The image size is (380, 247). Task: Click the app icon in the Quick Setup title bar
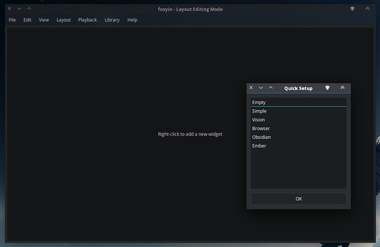[x=327, y=88]
